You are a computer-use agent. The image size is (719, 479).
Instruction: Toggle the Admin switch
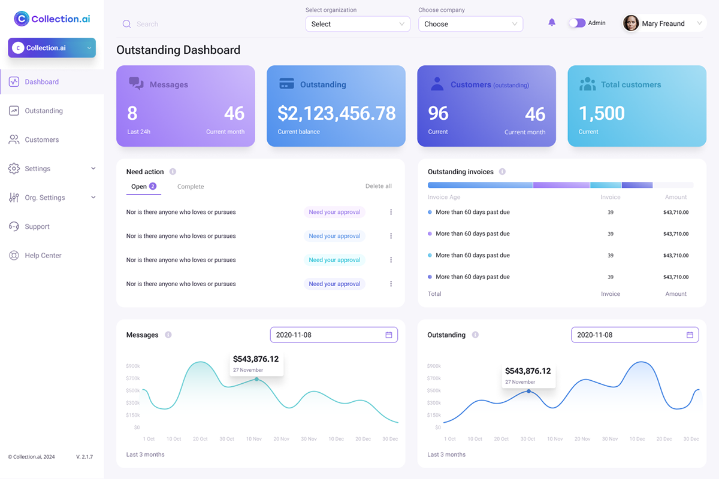[x=577, y=23]
